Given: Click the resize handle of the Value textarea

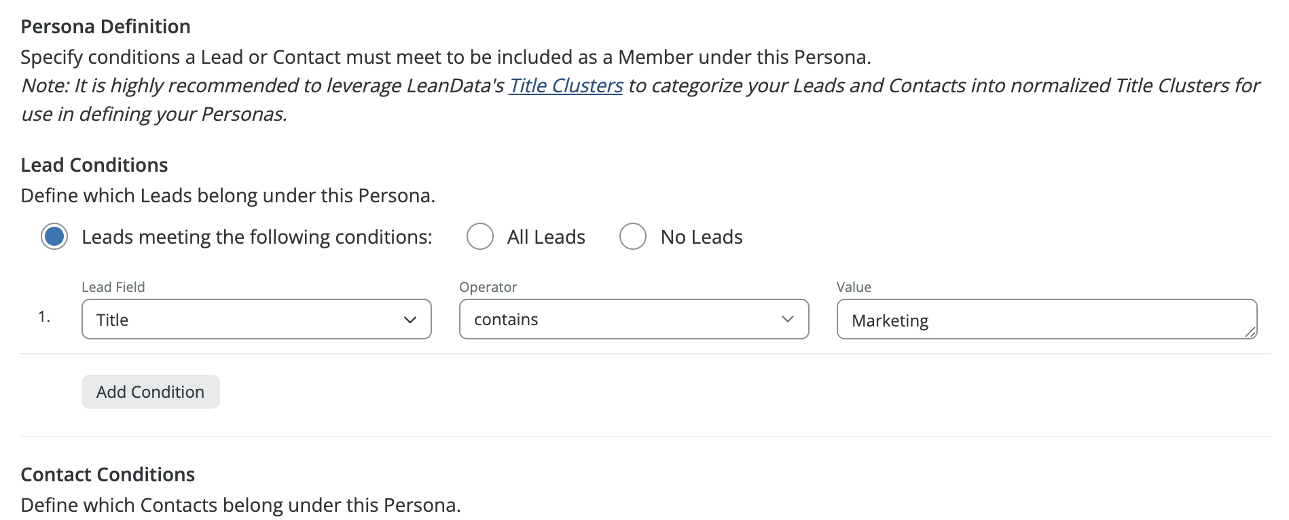Looking at the screenshot, I should pos(1250,332).
